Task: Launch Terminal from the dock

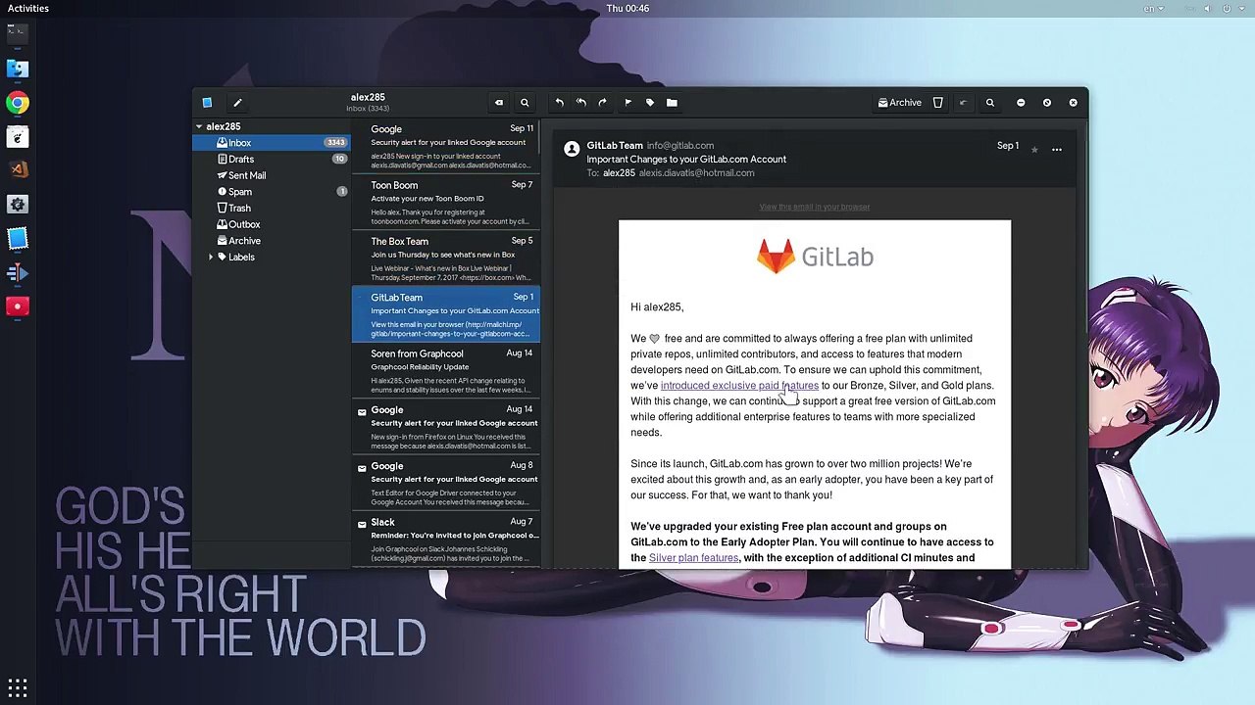Action: click(x=17, y=34)
